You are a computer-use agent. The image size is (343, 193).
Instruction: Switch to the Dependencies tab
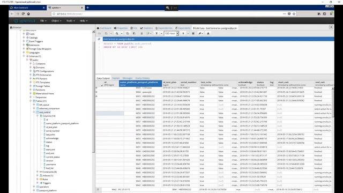pyautogui.click(x=164, y=28)
